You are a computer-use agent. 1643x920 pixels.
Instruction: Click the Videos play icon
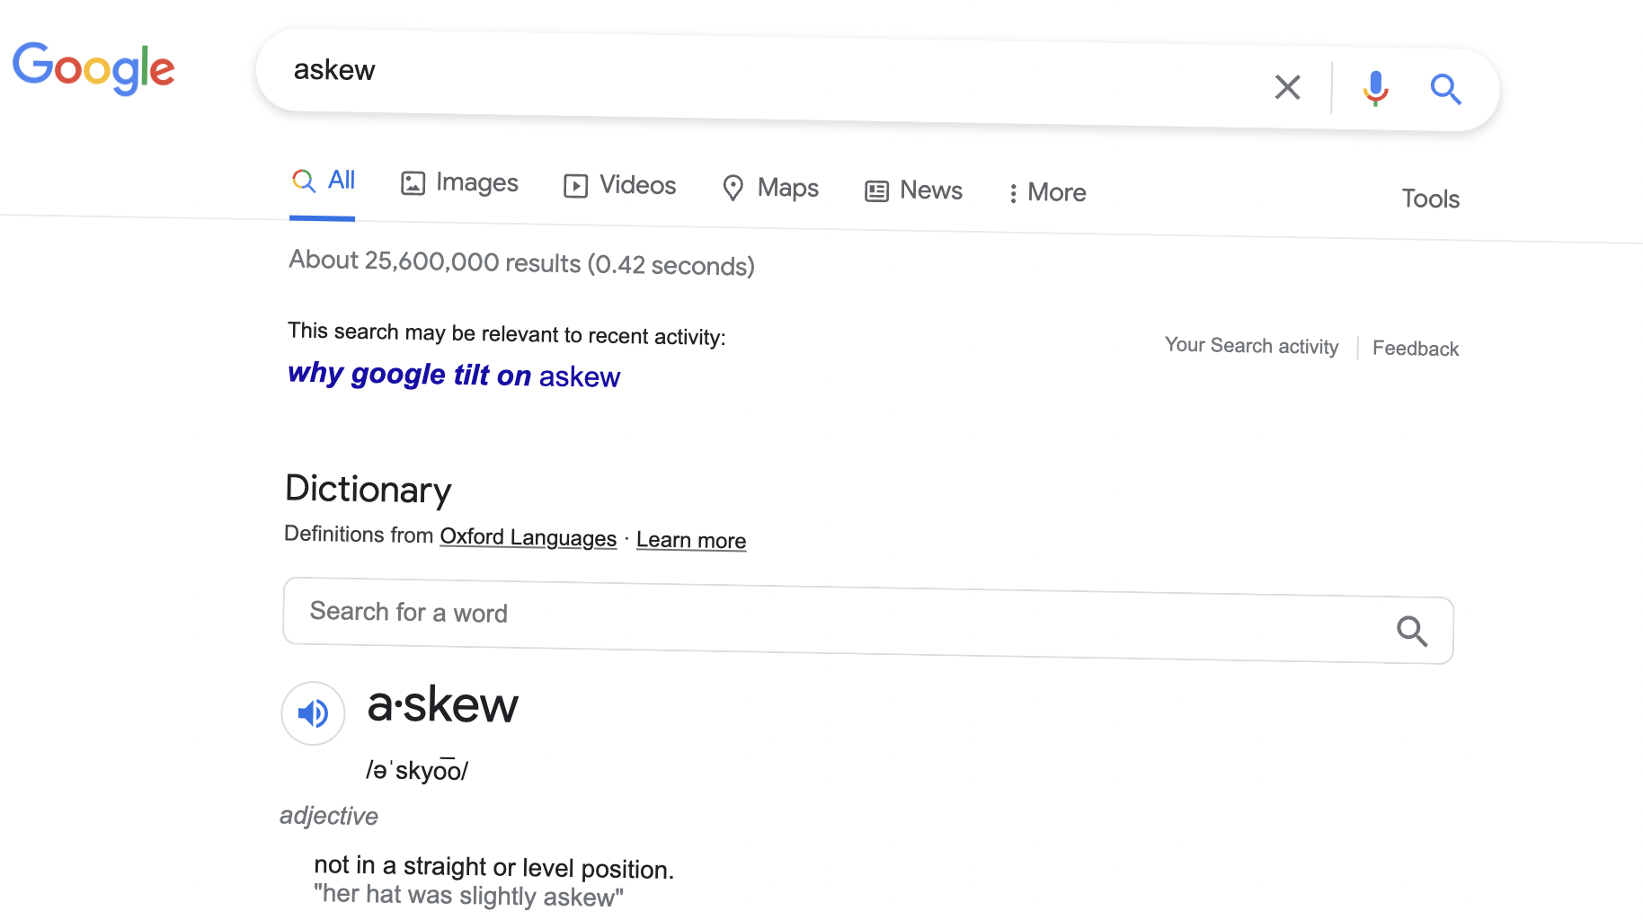click(x=576, y=186)
